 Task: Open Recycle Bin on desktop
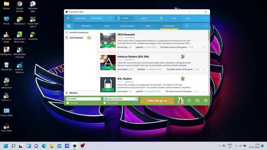click(x=7, y=67)
